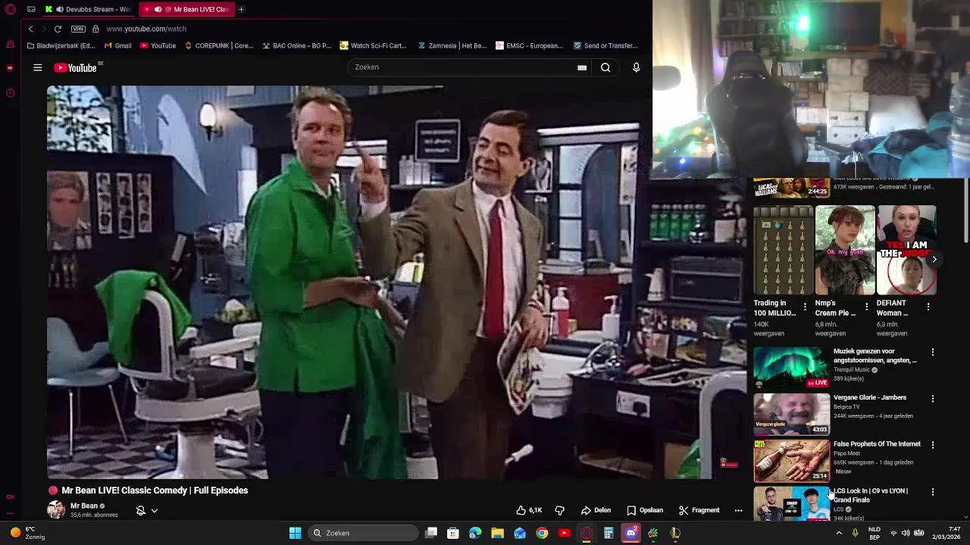Share the video via Delen
Screen dimensions: 970x545
pyautogui.click(x=596, y=510)
